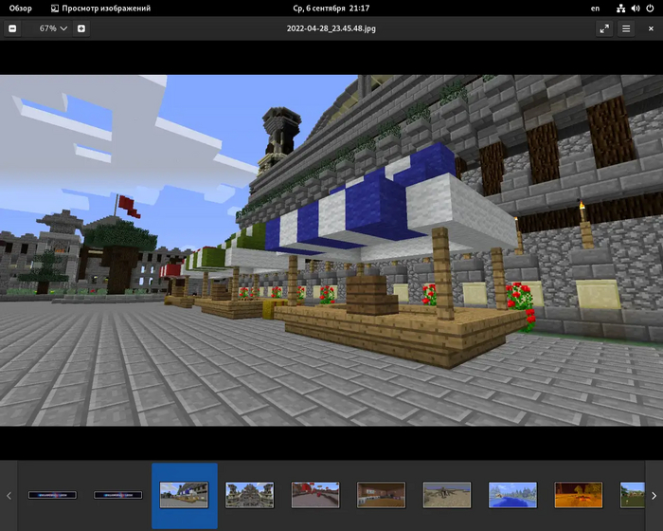Select the red mushroom landscape thumbnail
The height and width of the screenshot is (531, 663).
[x=315, y=495]
